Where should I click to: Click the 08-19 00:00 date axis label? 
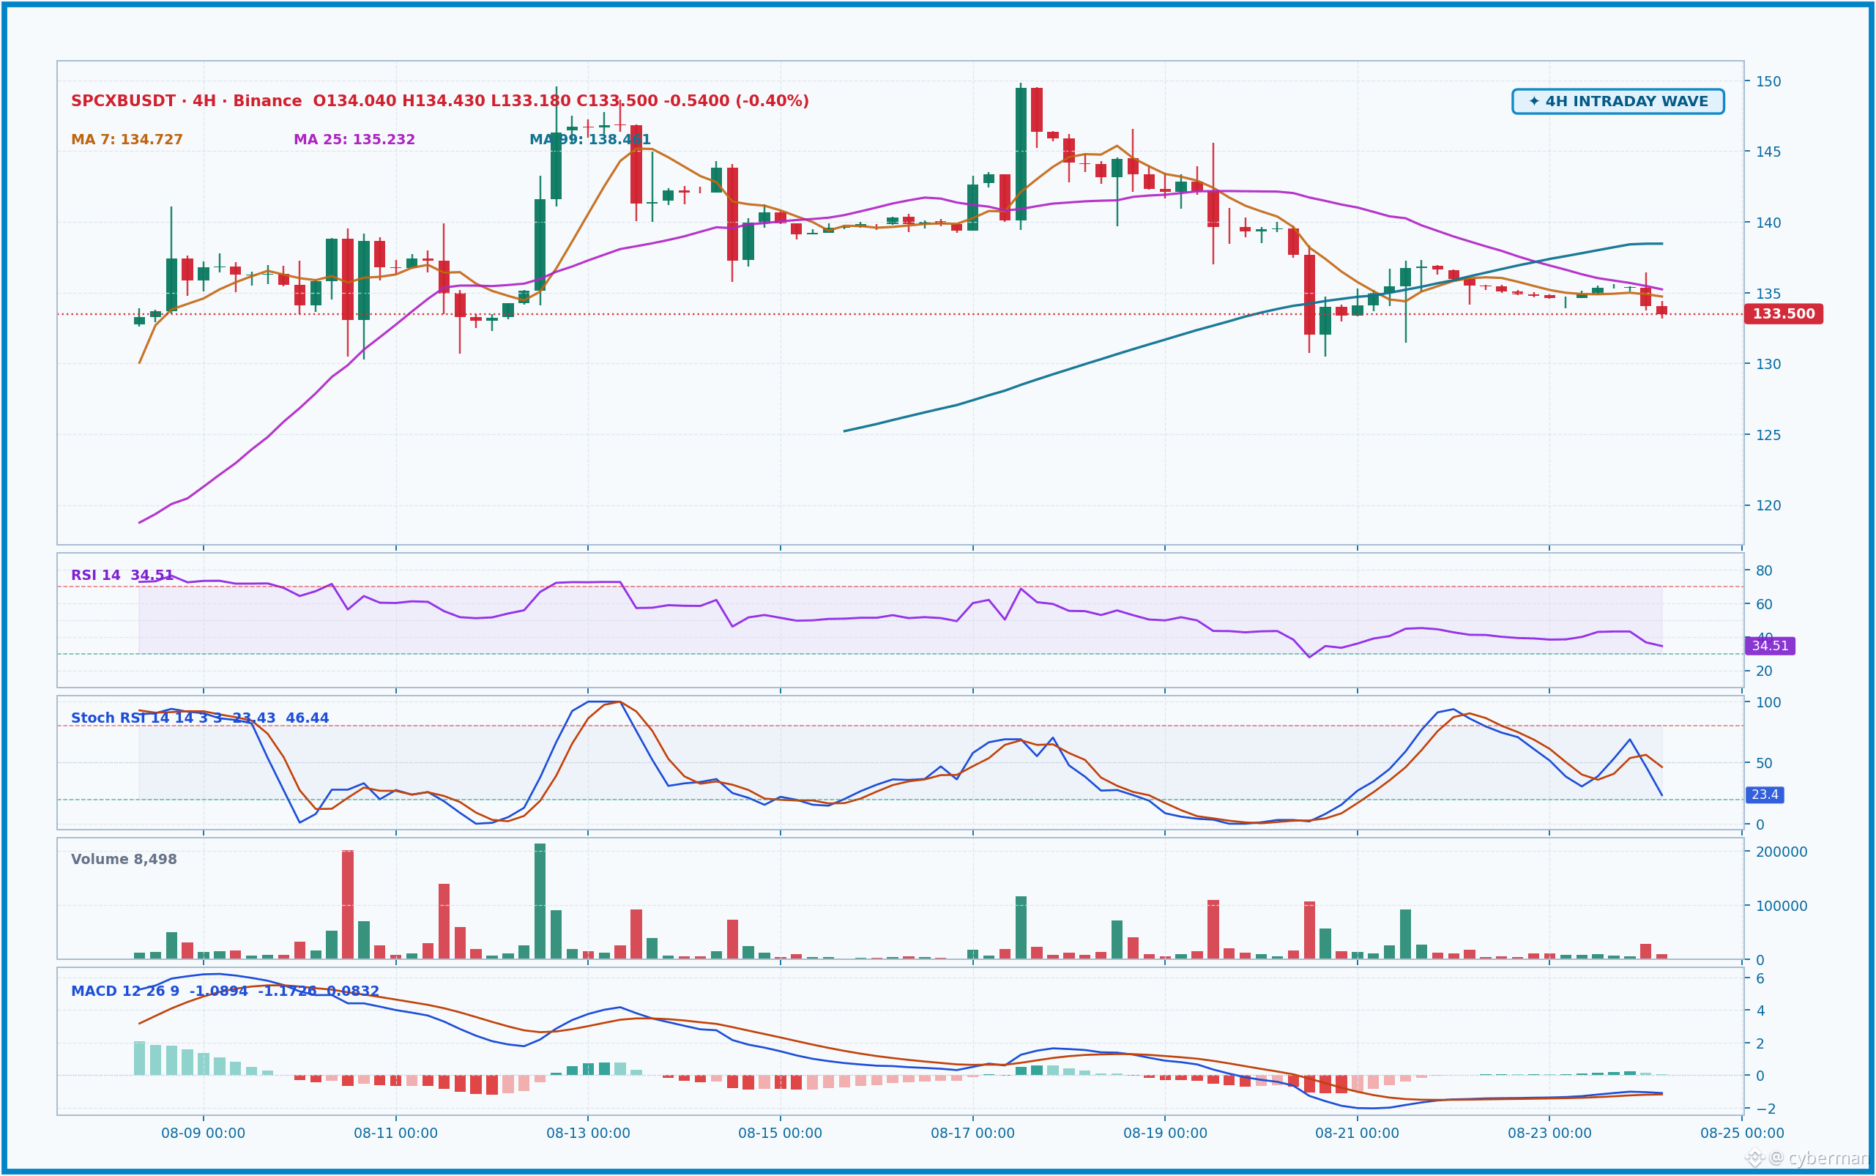click(1165, 1134)
